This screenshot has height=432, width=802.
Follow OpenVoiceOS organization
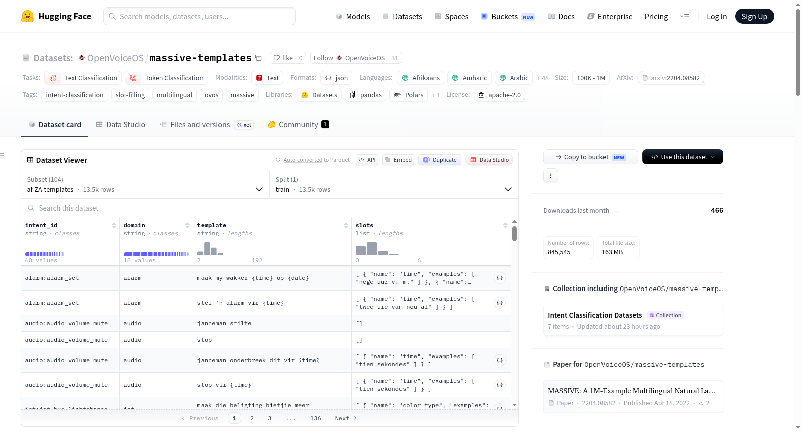pos(349,58)
